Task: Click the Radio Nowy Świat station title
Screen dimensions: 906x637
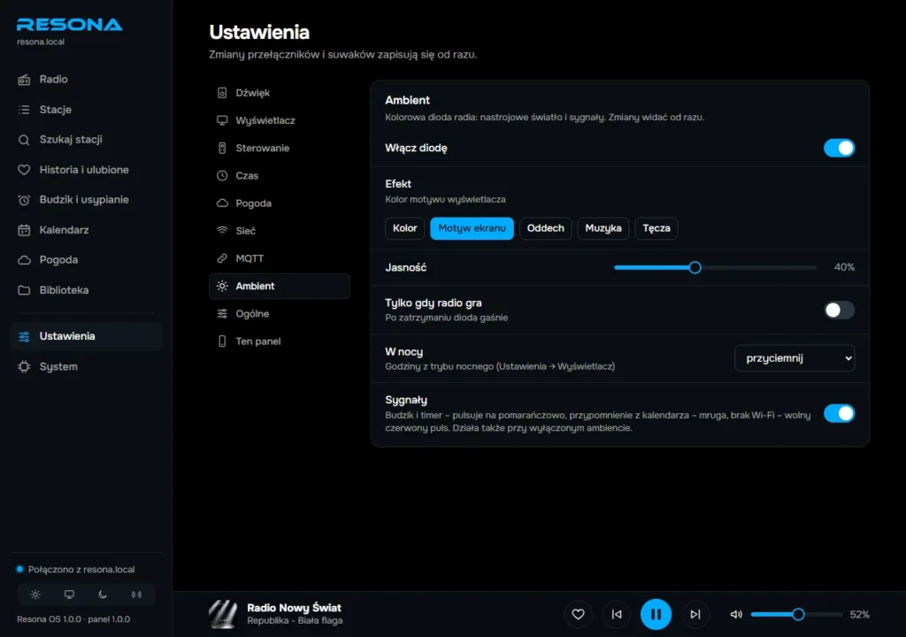Action: (294, 608)
